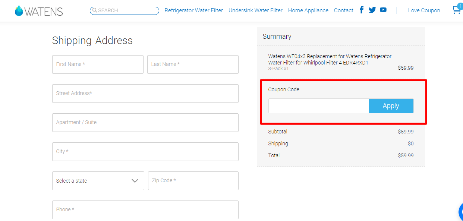Click the Phone field
The image size is (463, 221).
click(145, 210)
